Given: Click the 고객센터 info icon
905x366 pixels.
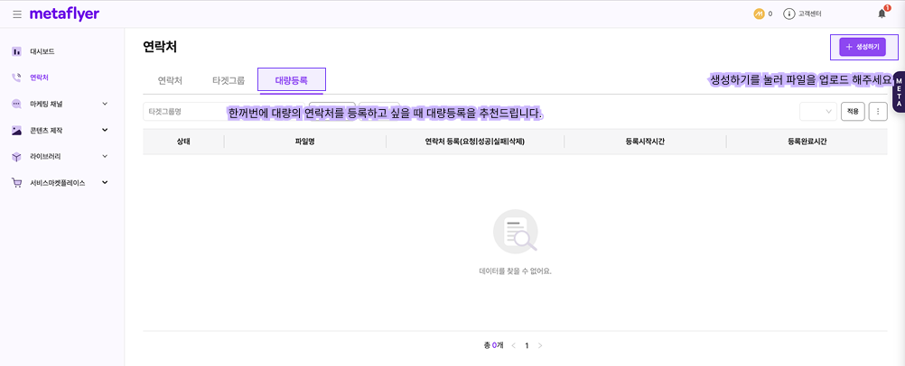Looking at the screenshot, I should click(x=788, y=14).
